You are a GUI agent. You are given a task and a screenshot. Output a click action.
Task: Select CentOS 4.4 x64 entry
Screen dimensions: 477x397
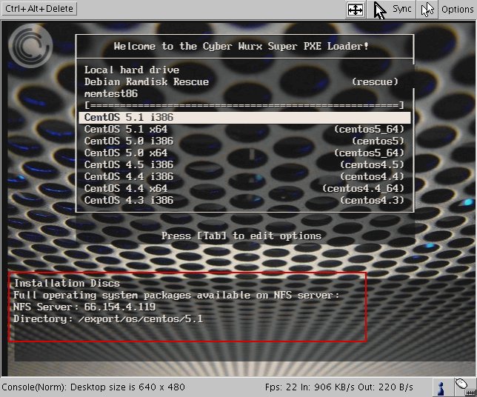(x=244, y=189)
